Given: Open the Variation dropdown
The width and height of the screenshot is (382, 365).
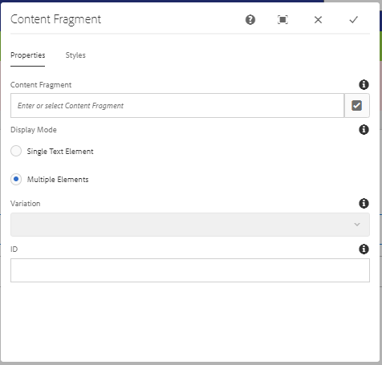Looking at the screenshot, I should (190, 225).
